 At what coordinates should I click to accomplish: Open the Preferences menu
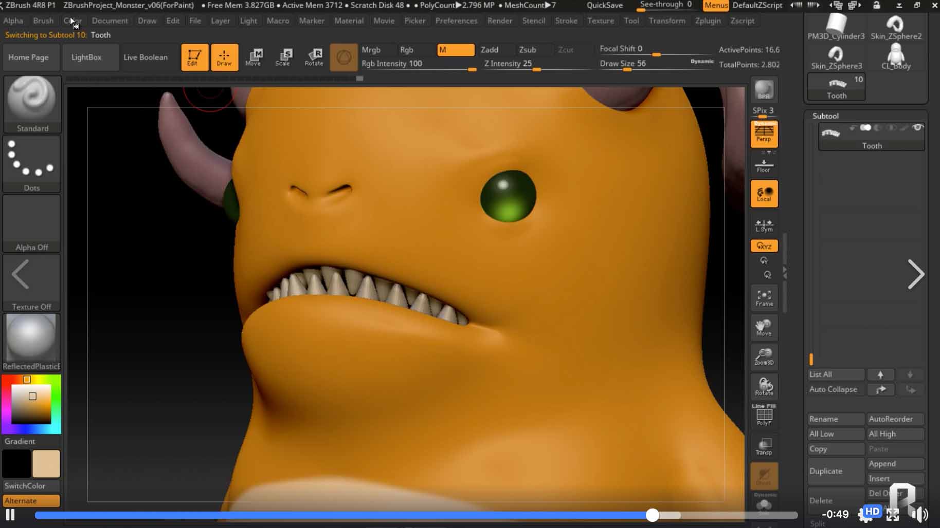(456, 21)
